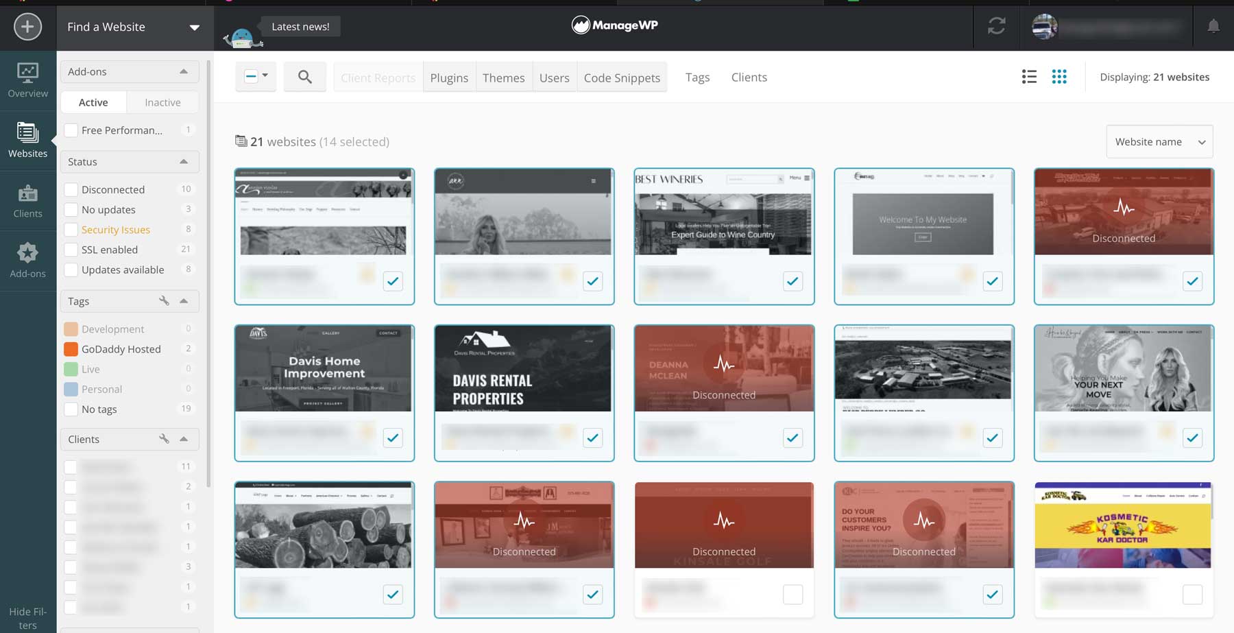The height and width of the screenshot is (633, 1234).
Task: Open the website search icon
Action: click(305, 77)
